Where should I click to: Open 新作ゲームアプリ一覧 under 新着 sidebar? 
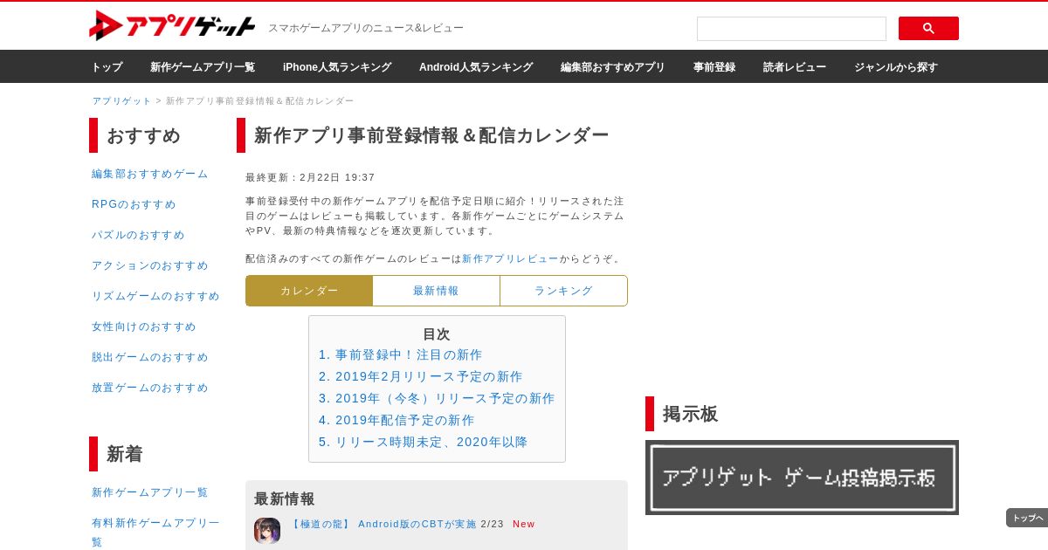pyautogui.click(x=150, y=492)
